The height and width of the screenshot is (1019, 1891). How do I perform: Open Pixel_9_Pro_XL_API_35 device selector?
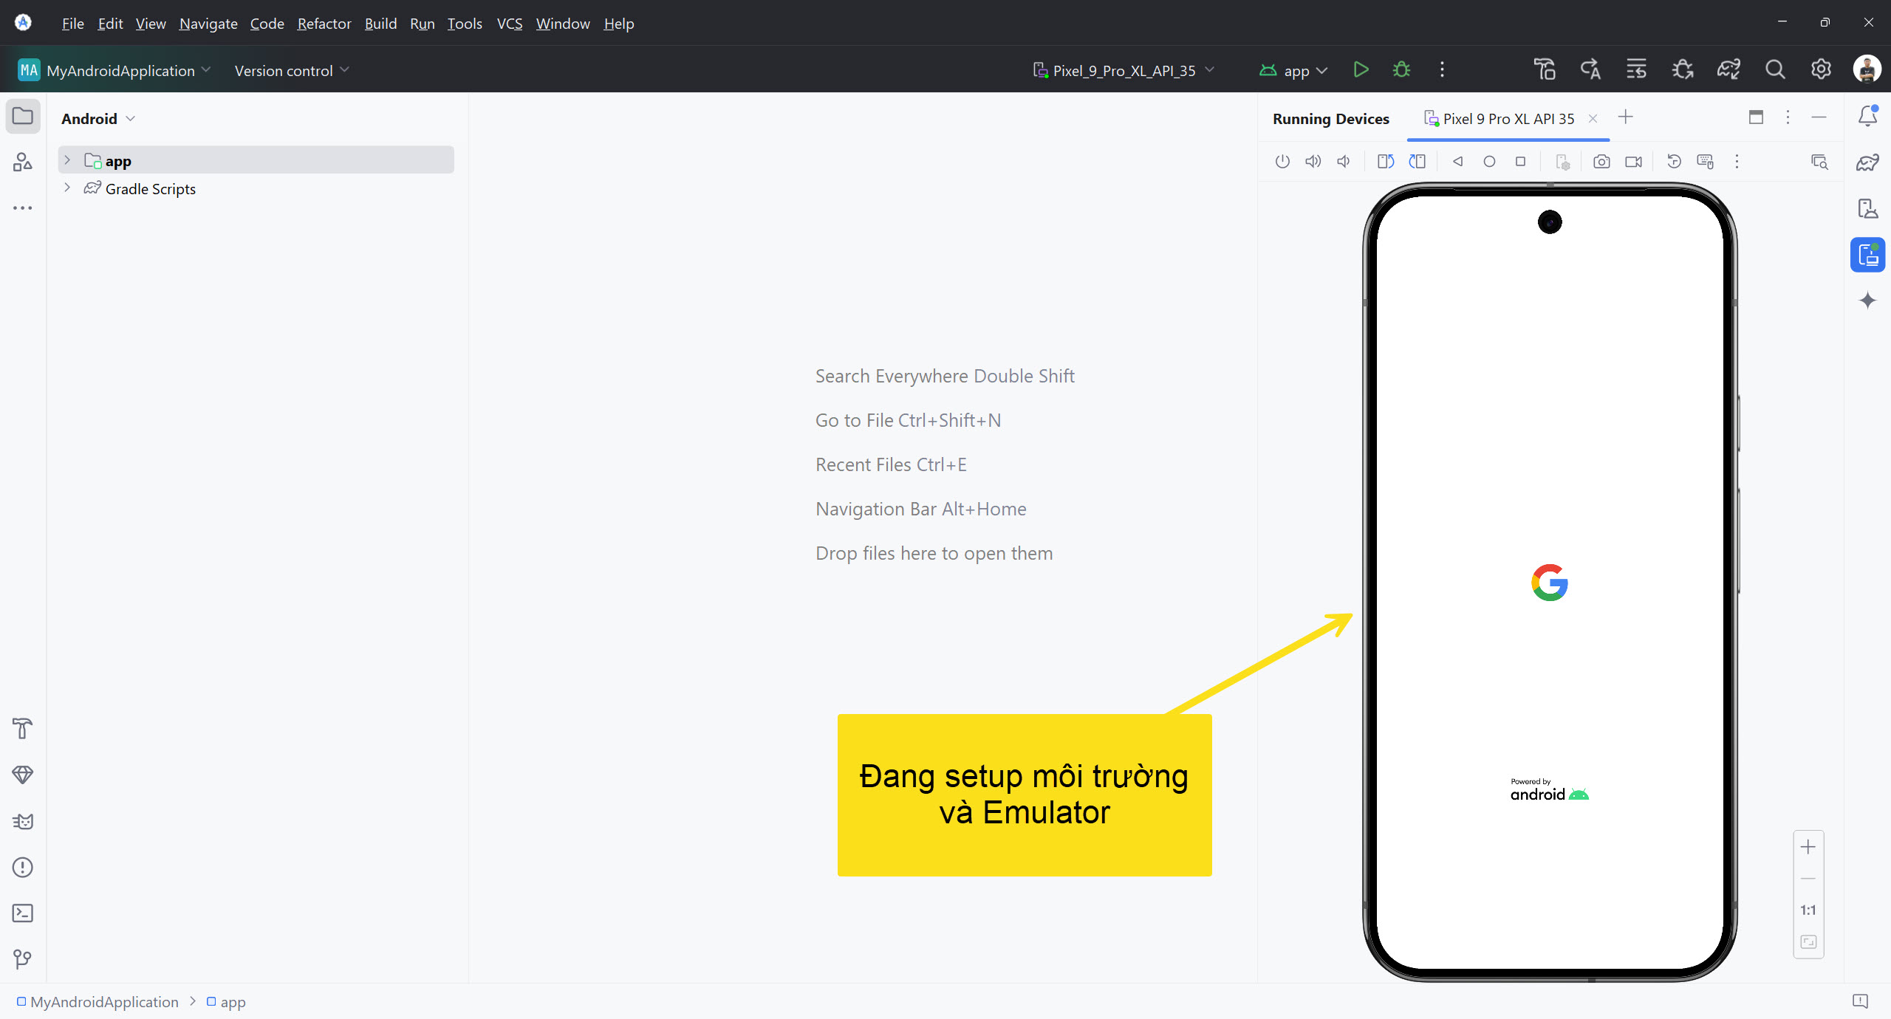(1124, 70)
